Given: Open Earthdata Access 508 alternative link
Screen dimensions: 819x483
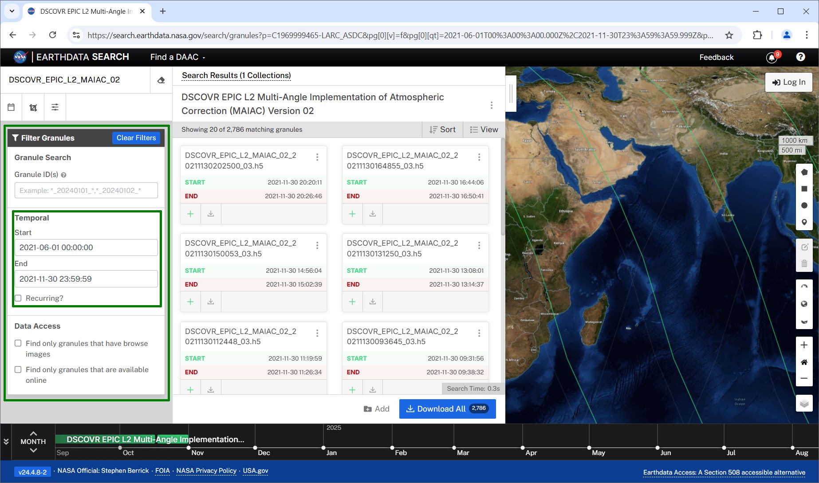Looking at the screenshot, I should coord(724,472).
